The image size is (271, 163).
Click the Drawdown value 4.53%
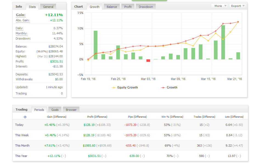[58, 38]
